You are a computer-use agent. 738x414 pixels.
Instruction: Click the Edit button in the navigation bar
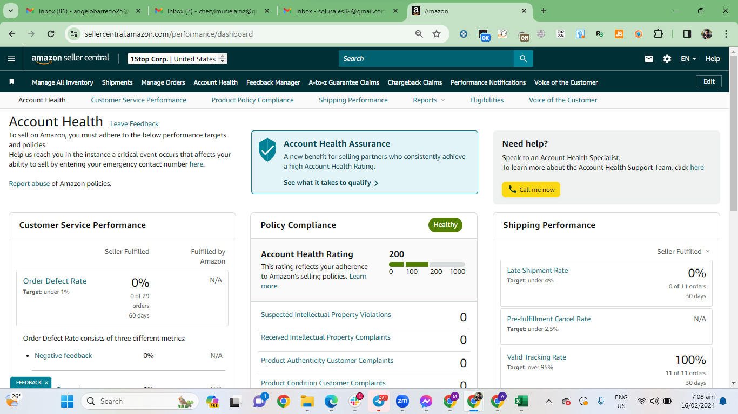click(x=709, y=81)
